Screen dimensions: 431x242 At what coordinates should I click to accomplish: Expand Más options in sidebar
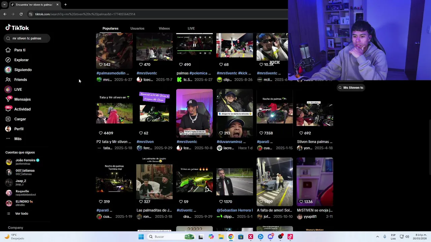[14, 139]
